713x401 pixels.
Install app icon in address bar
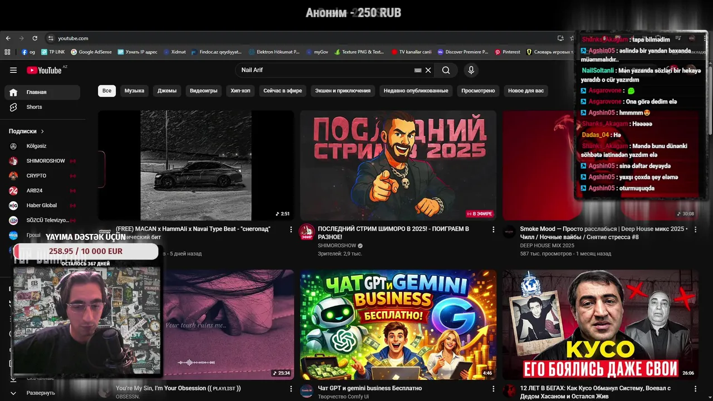[x=560, y=38]
